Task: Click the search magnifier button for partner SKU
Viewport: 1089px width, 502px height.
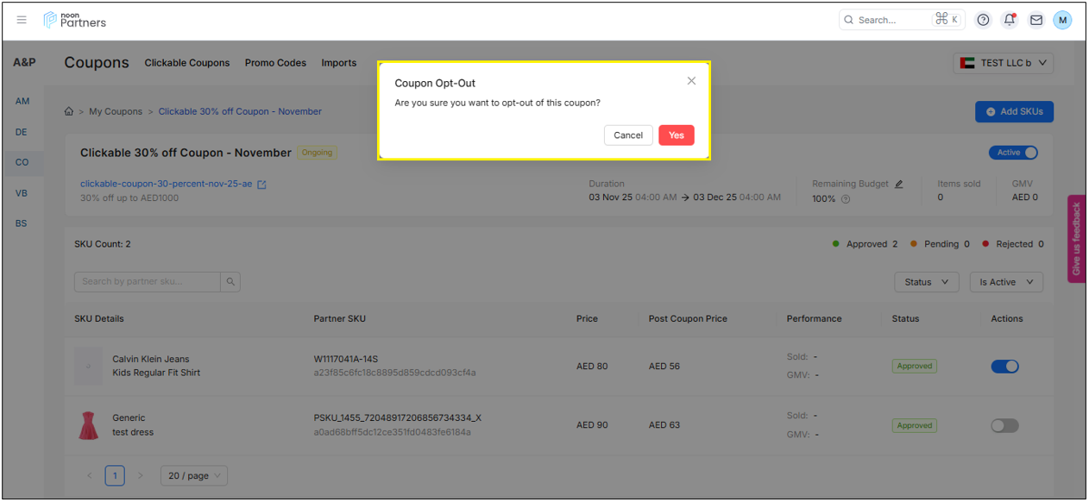Action: pos(230,281)
